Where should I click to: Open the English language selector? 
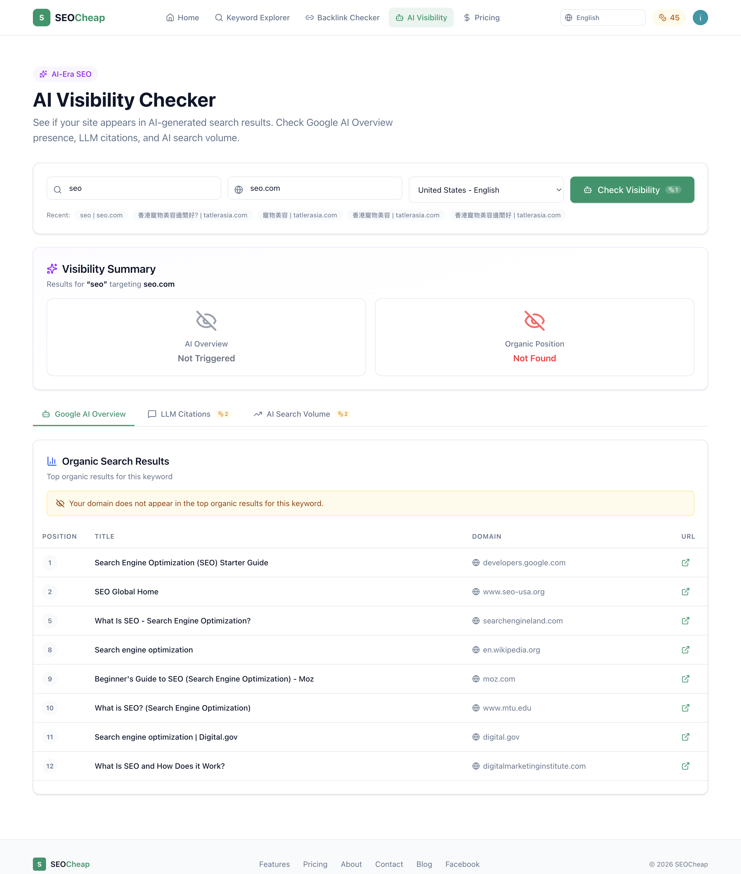(602, 18)
